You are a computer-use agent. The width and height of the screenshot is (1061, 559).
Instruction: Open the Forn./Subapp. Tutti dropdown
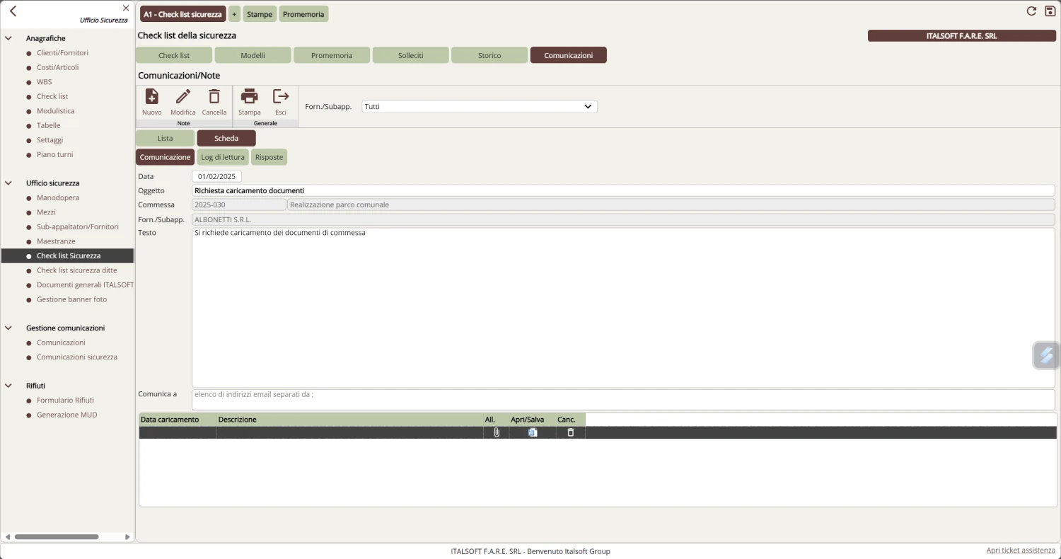coord(479,107)
